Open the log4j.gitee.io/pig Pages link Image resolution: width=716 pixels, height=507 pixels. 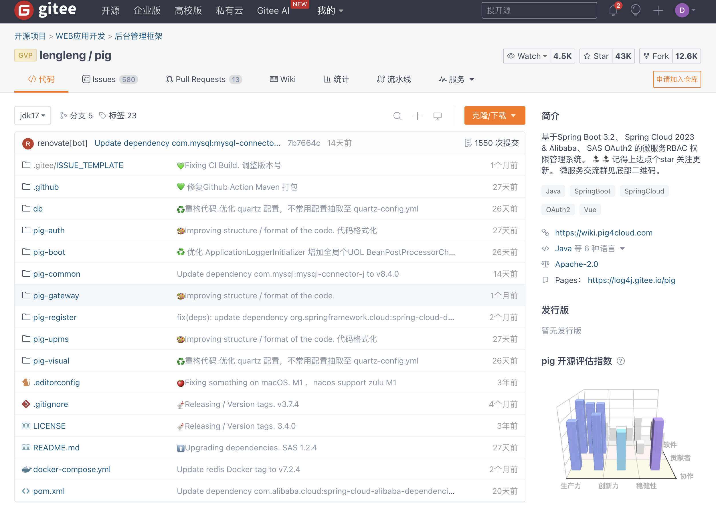coord(631,280)
